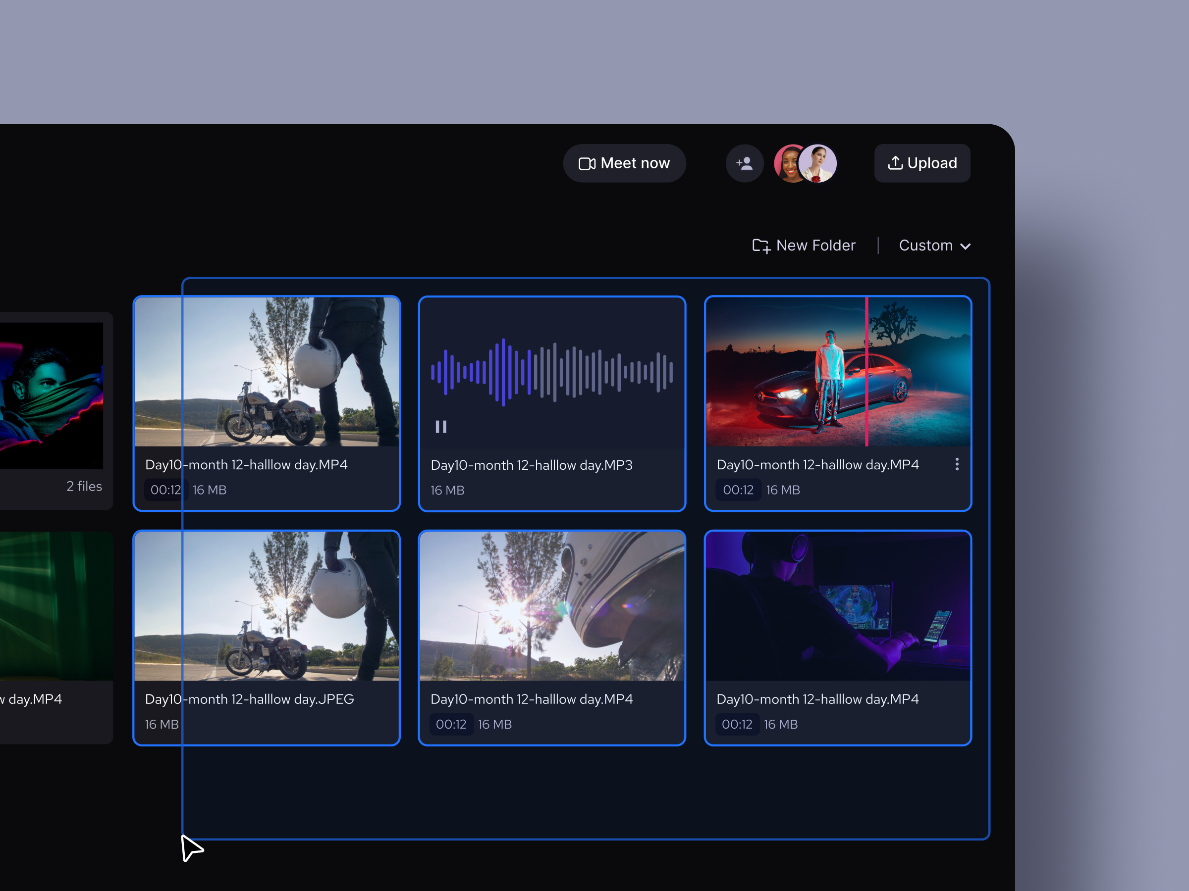Image resolution: width=1189 pixels, height=891 pixels.
Task: Click the add person icon
Action: pyautogui.click(x=745, y=163)
